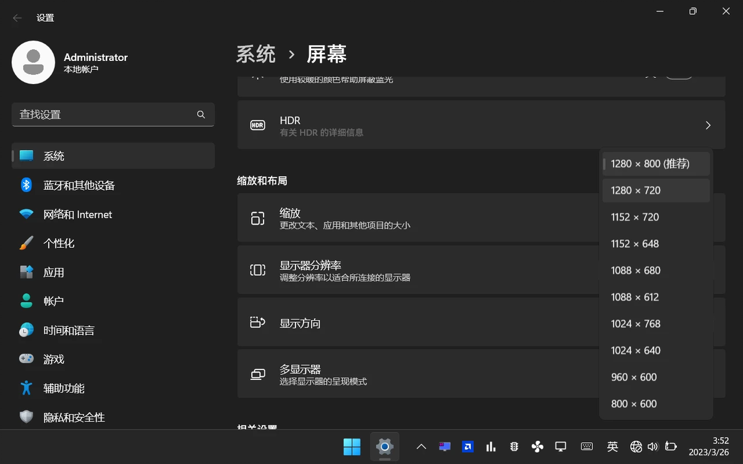
Task: Focus the 查找设置 search field
Action: (x=113, y=115)
